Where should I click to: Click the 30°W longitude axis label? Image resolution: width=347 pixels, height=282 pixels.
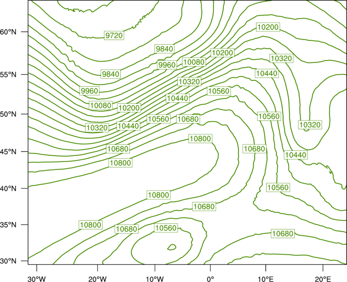pos(37,279)
